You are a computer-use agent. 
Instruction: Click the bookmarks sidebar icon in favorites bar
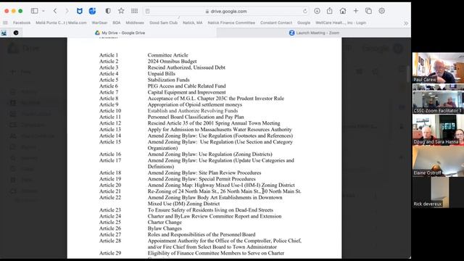click(x=5, y=22)
